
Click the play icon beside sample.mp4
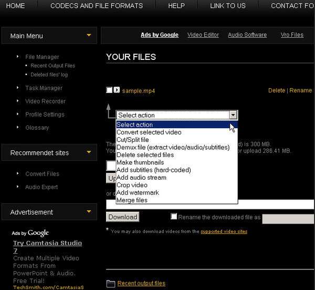tap(117, 90)
